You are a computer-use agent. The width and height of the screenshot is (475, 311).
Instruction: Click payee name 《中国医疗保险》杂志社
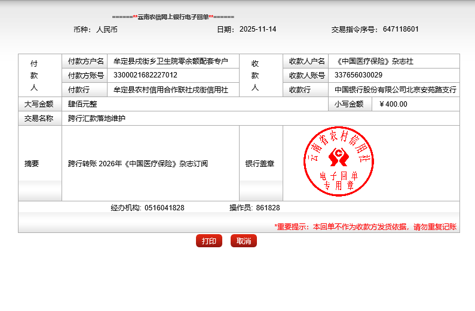point(373,61)
